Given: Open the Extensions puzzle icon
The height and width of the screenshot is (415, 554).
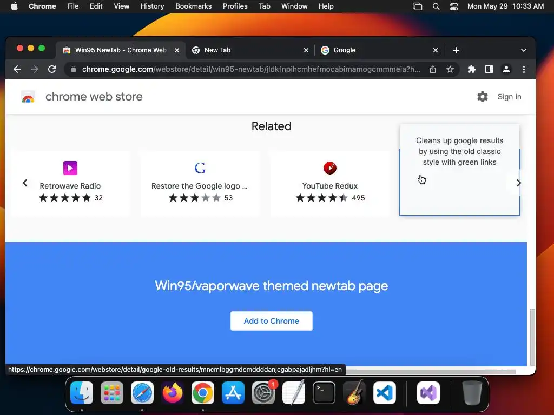Looking at the screenshot, I should (471, 69).
